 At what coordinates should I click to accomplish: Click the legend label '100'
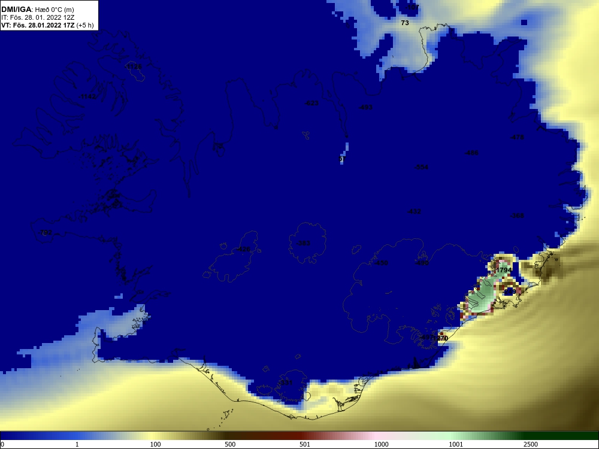click(155, 444)
